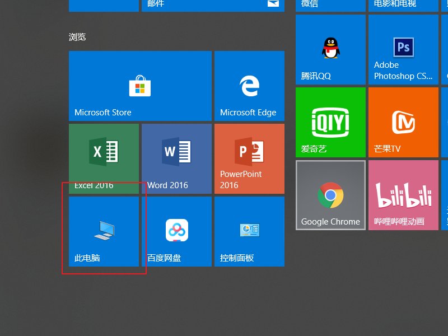Open the PowerPoint 2016 tile
The width and height of the screenshot is (448, 336).
click(x=249, y=158)
